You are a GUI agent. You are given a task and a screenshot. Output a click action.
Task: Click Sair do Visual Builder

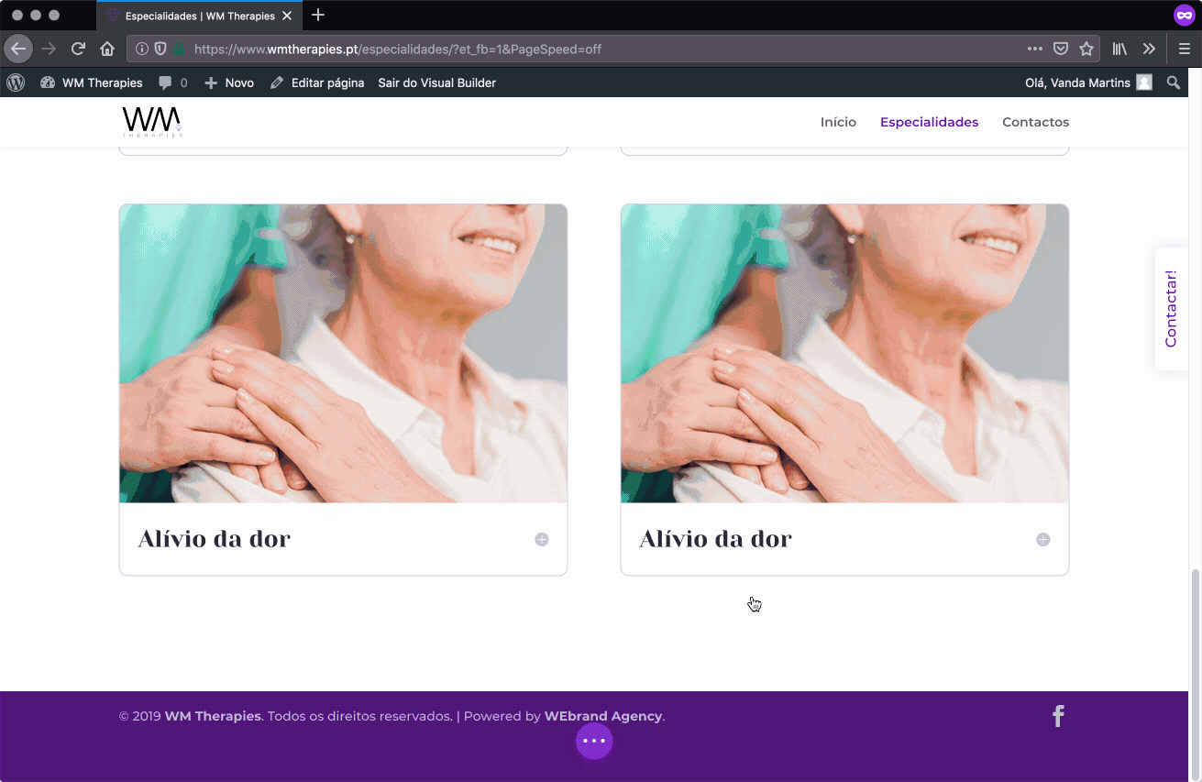[x=436, y=83]
